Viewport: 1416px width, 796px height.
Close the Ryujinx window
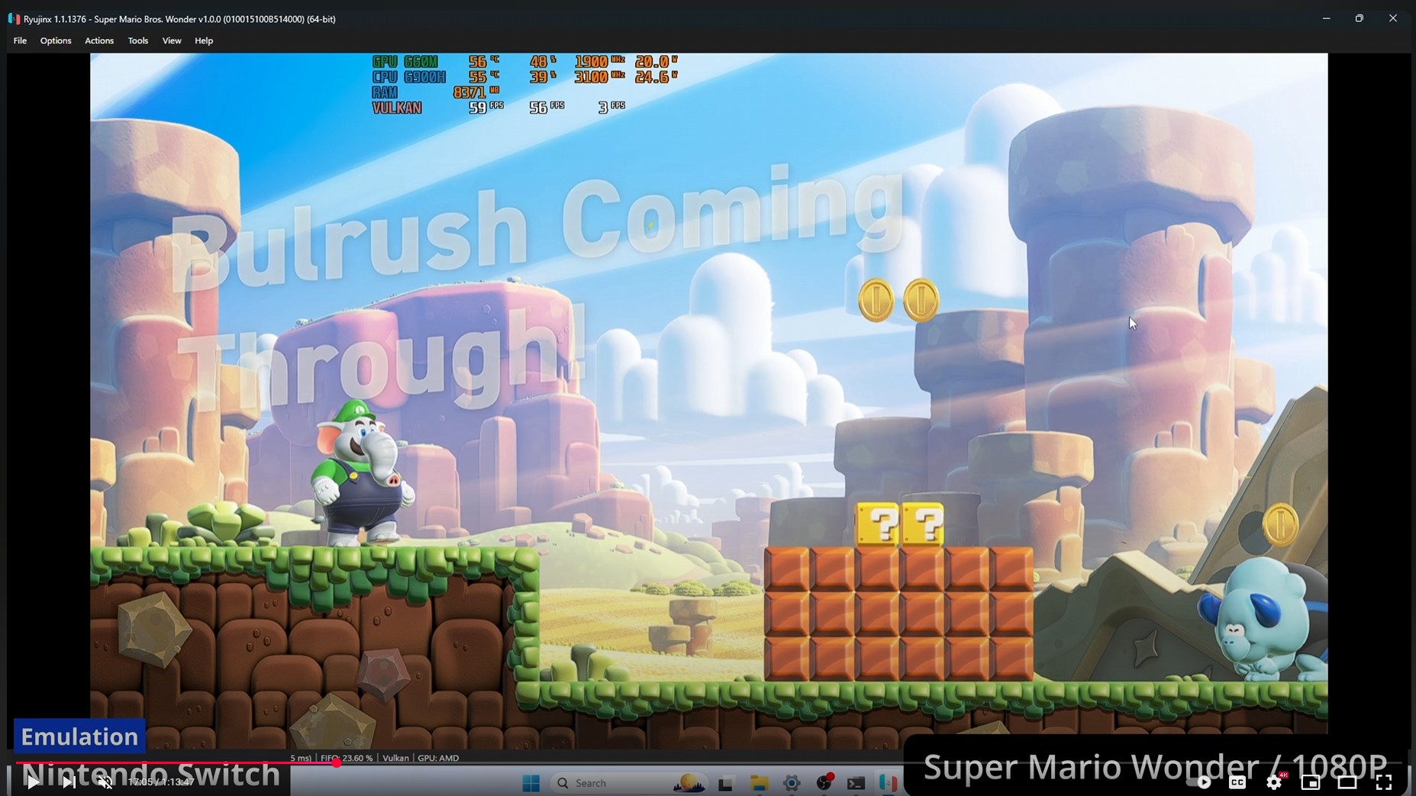coord(1393,18)
